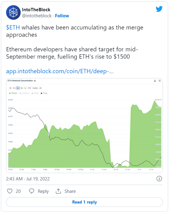
Task: Click Read 1 reply button
Action: (84, 202)
